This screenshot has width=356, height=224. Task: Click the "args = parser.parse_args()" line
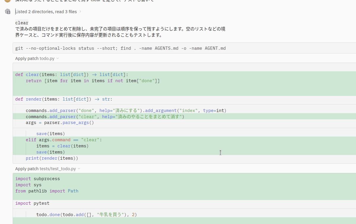tap(60, 123)
